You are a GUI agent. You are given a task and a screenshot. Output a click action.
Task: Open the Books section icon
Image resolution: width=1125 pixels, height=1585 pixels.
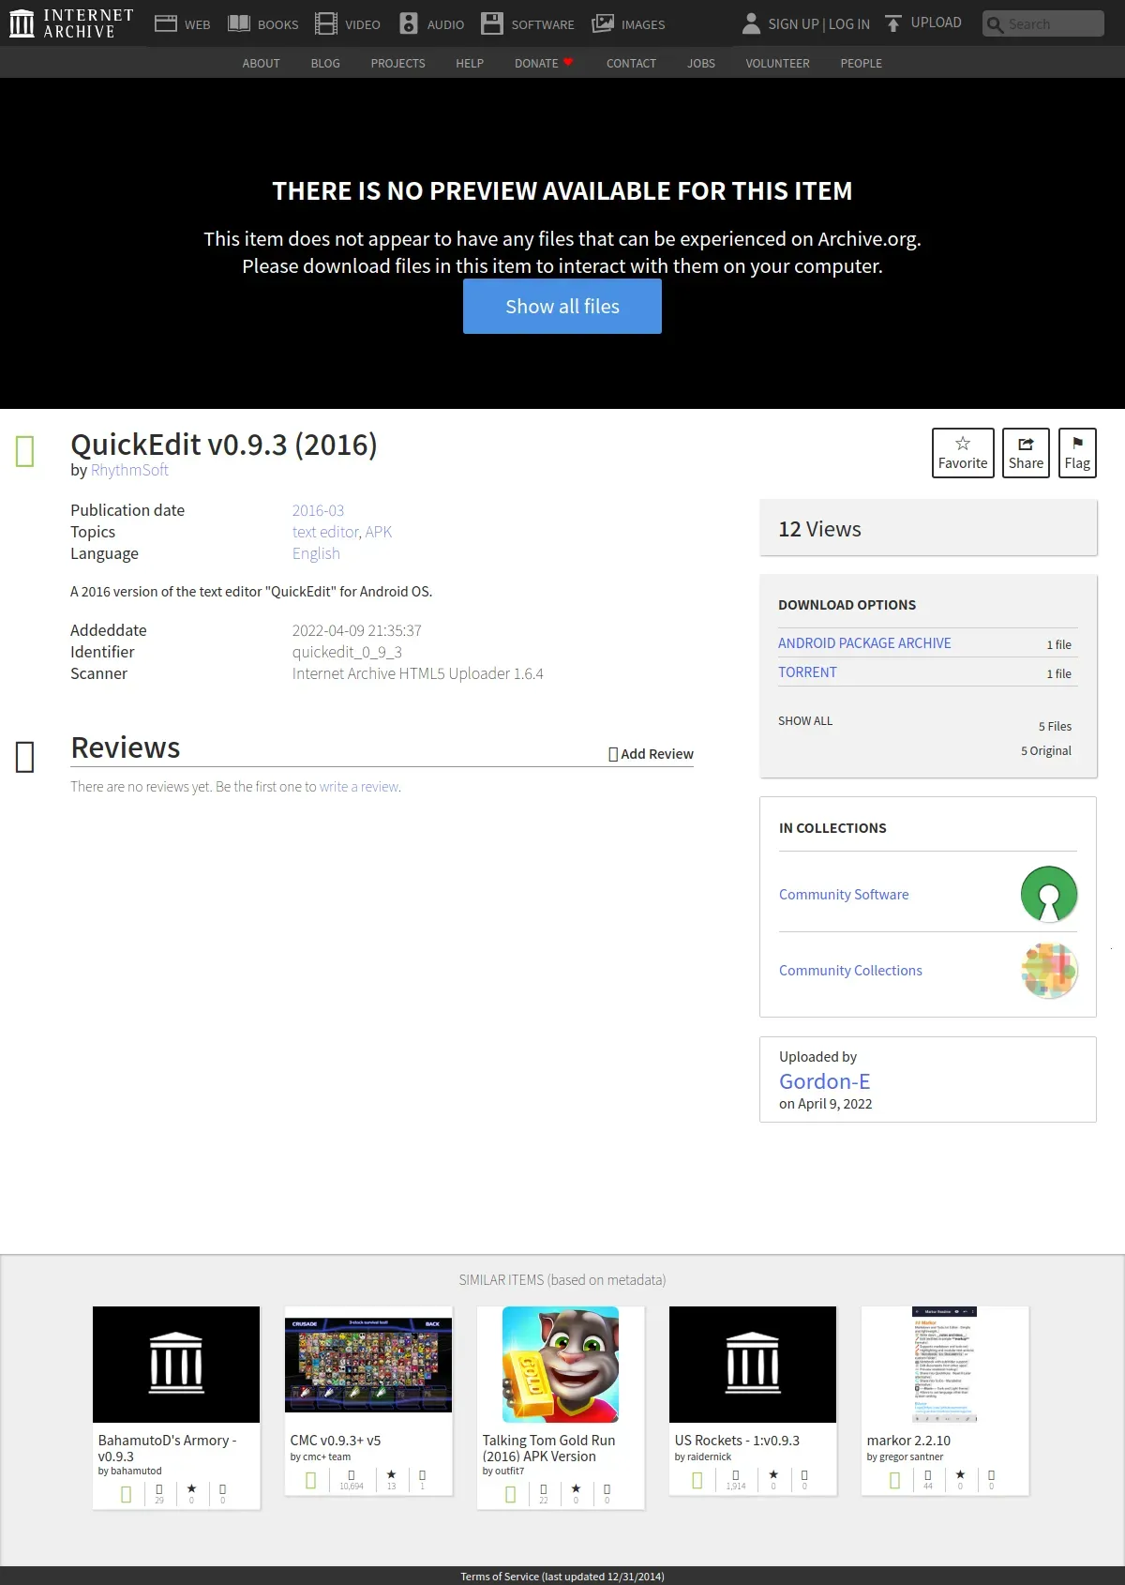click(x=239, y=23)
